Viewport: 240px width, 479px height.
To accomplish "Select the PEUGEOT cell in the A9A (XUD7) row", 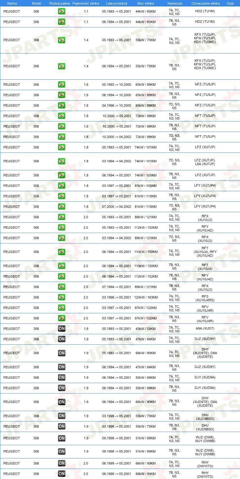I will pyautogui.click(x=12, y=329).
